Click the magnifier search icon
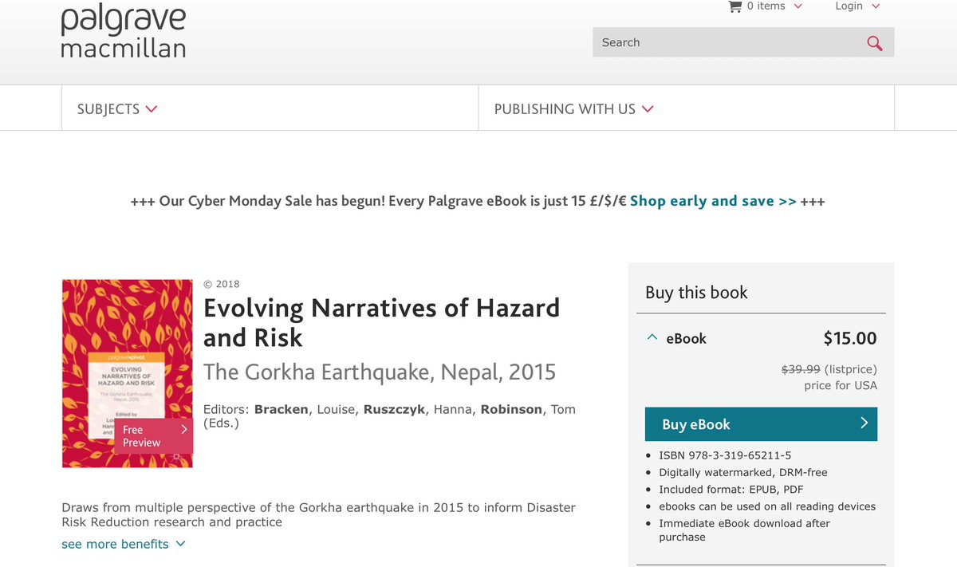 tap(875, 43)
